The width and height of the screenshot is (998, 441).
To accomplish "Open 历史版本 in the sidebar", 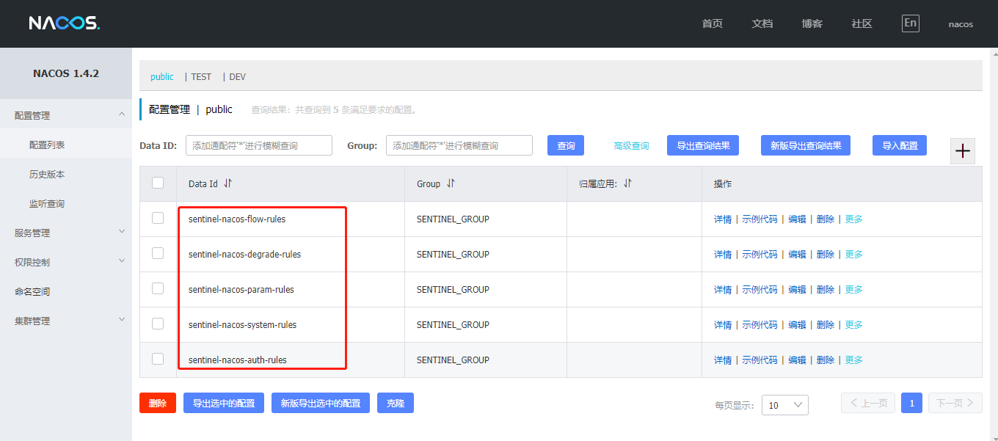I will [47, 174].
